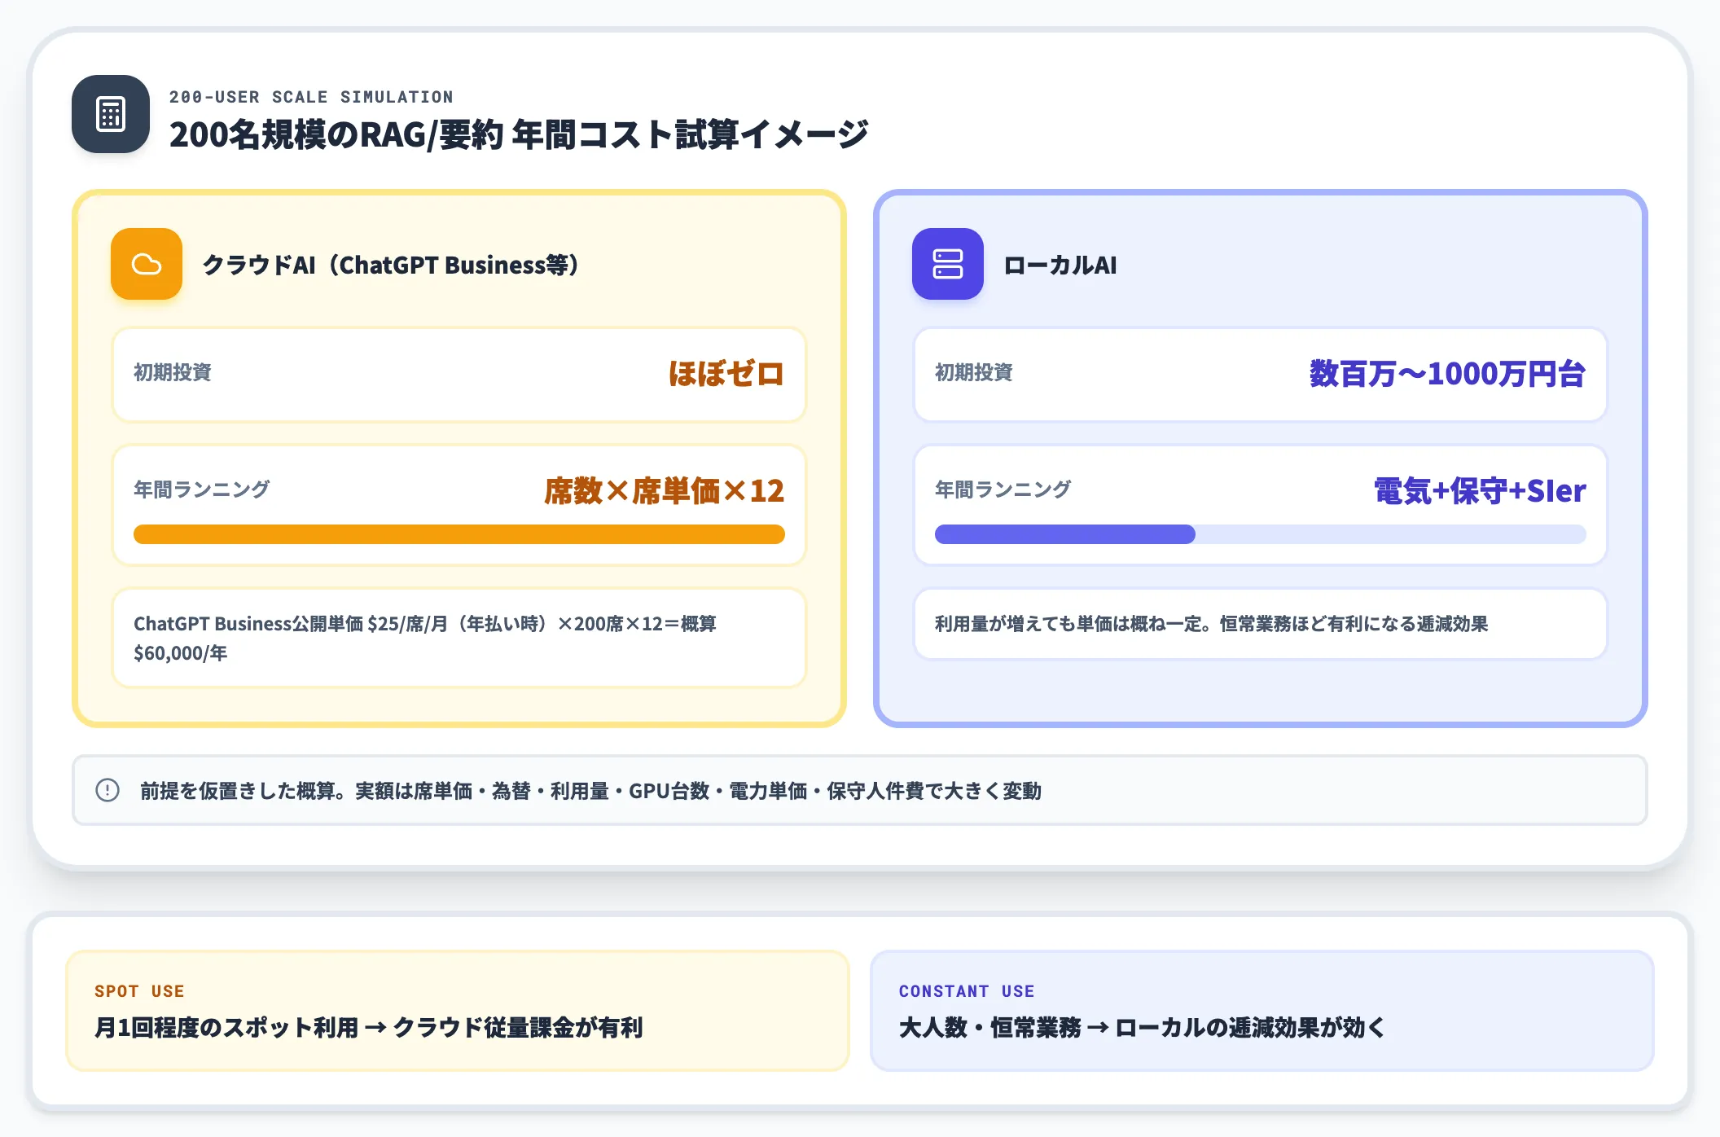
Task: Click the 前提を仮置きした概算 disclaimer text
Action: click(x=590, y=791)
